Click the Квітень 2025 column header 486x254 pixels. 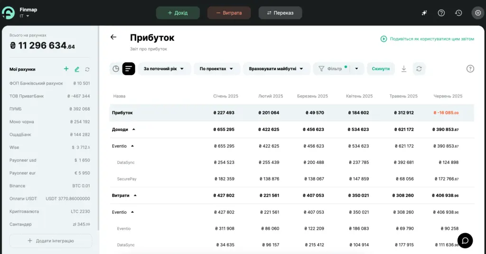click(x=359, y=96)
